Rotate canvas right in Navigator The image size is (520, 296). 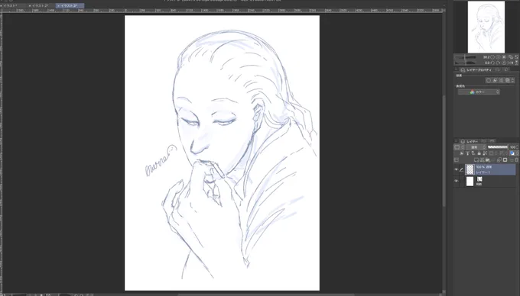498,63
